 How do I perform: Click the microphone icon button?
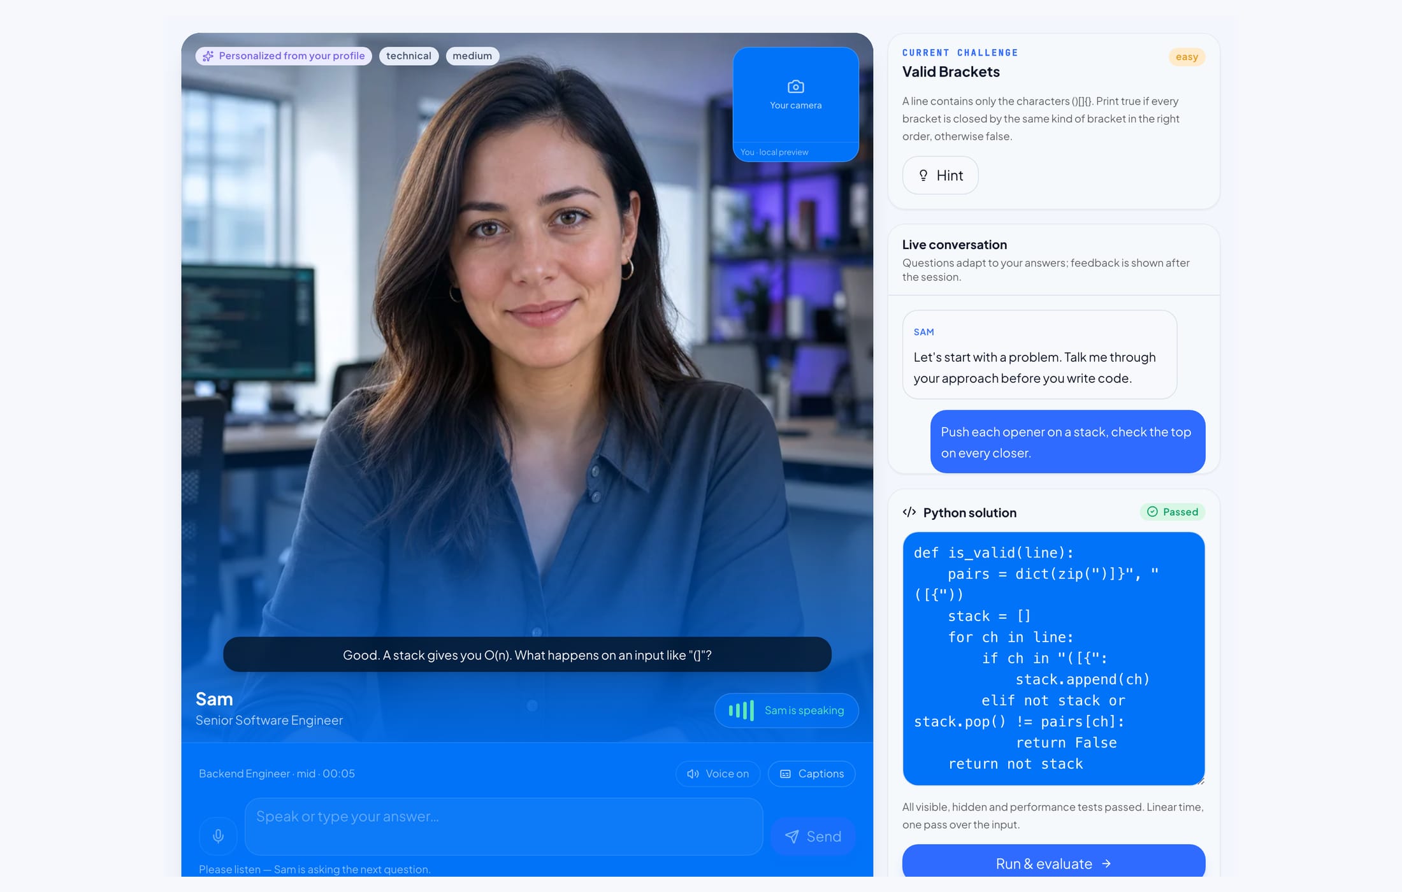point(218,835)
